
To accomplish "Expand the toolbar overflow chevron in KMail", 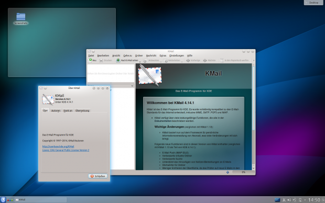I will tap(254, 60).
